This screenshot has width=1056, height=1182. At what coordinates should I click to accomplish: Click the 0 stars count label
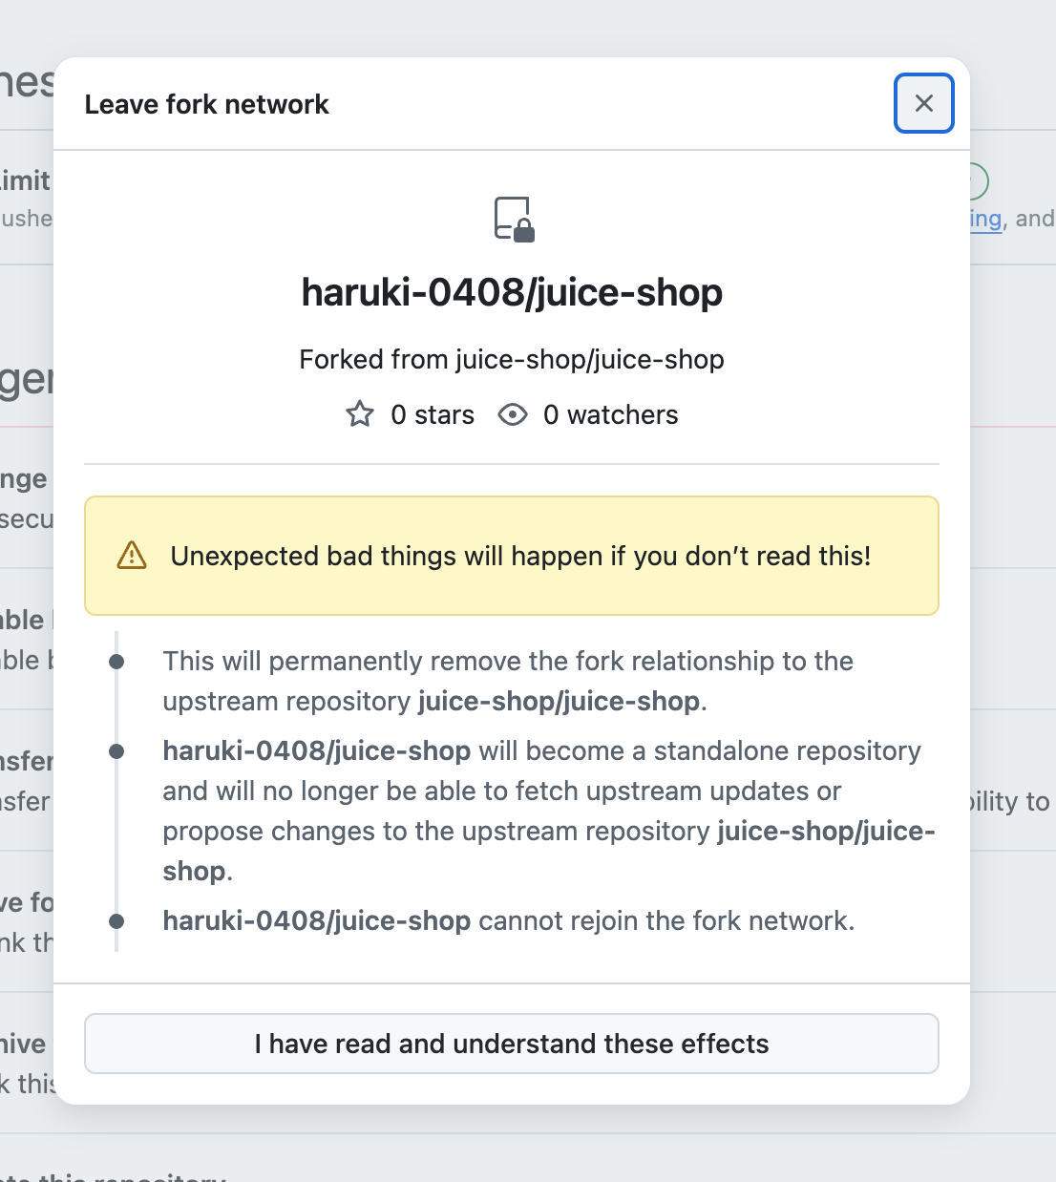433,414
